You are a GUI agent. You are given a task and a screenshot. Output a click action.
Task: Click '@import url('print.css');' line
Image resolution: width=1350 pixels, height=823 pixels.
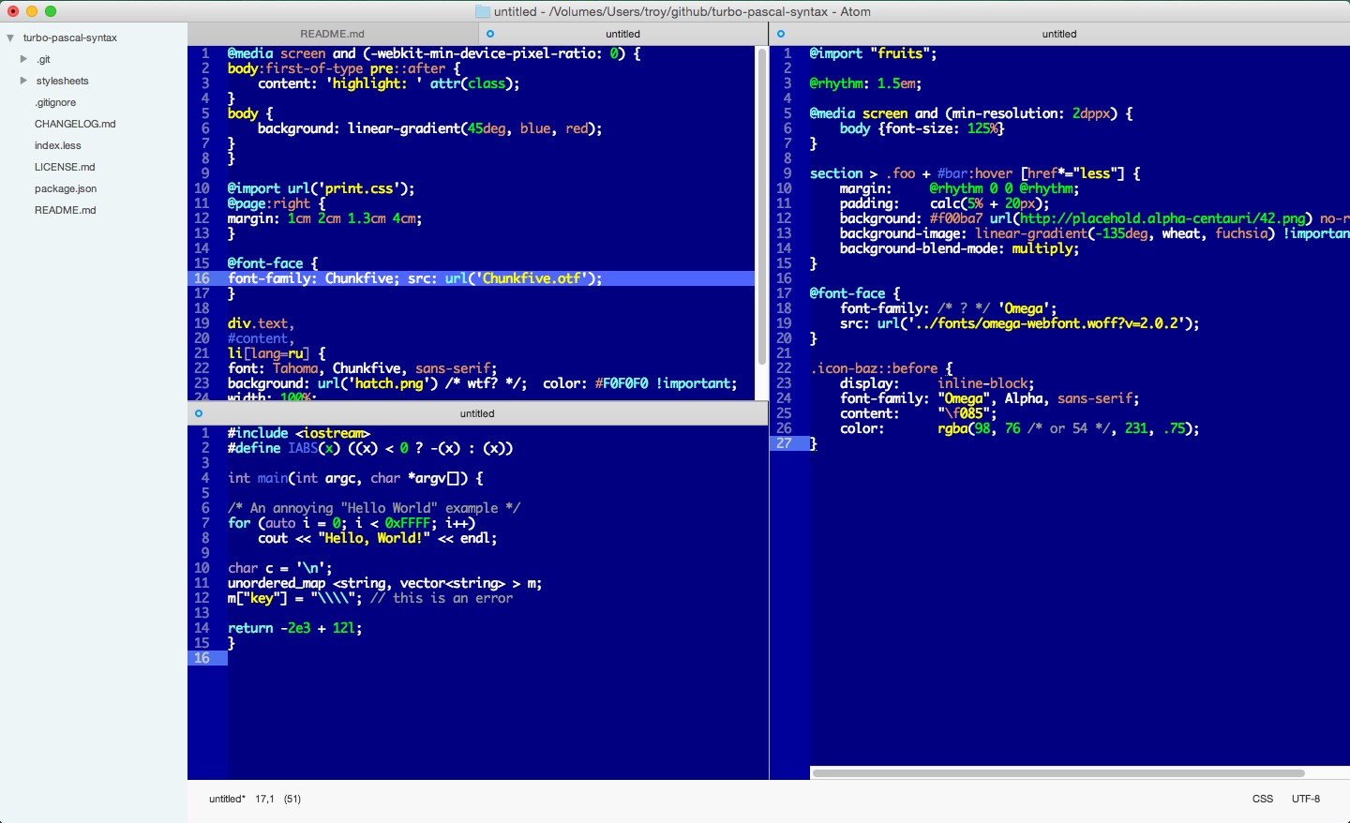(321, 188)
